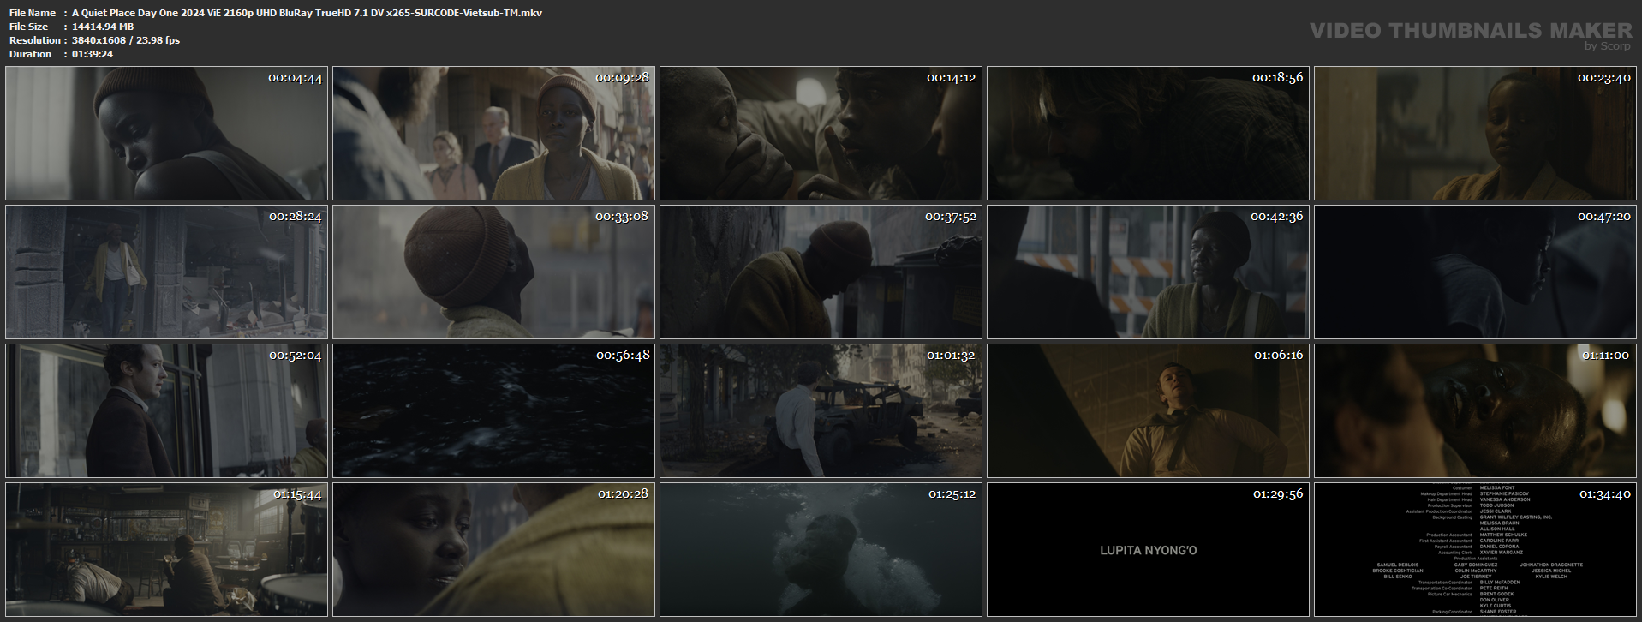Choose the underwater frame at 01:25:12
1642x622 pixels.
(821, 550)
